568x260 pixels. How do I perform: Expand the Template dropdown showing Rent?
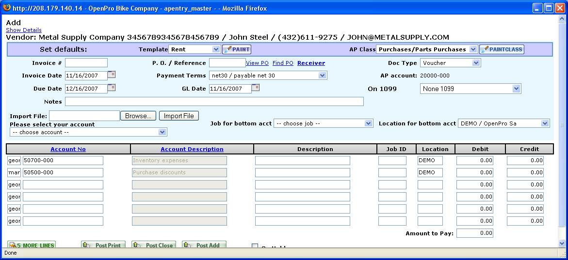coord(216,49)
